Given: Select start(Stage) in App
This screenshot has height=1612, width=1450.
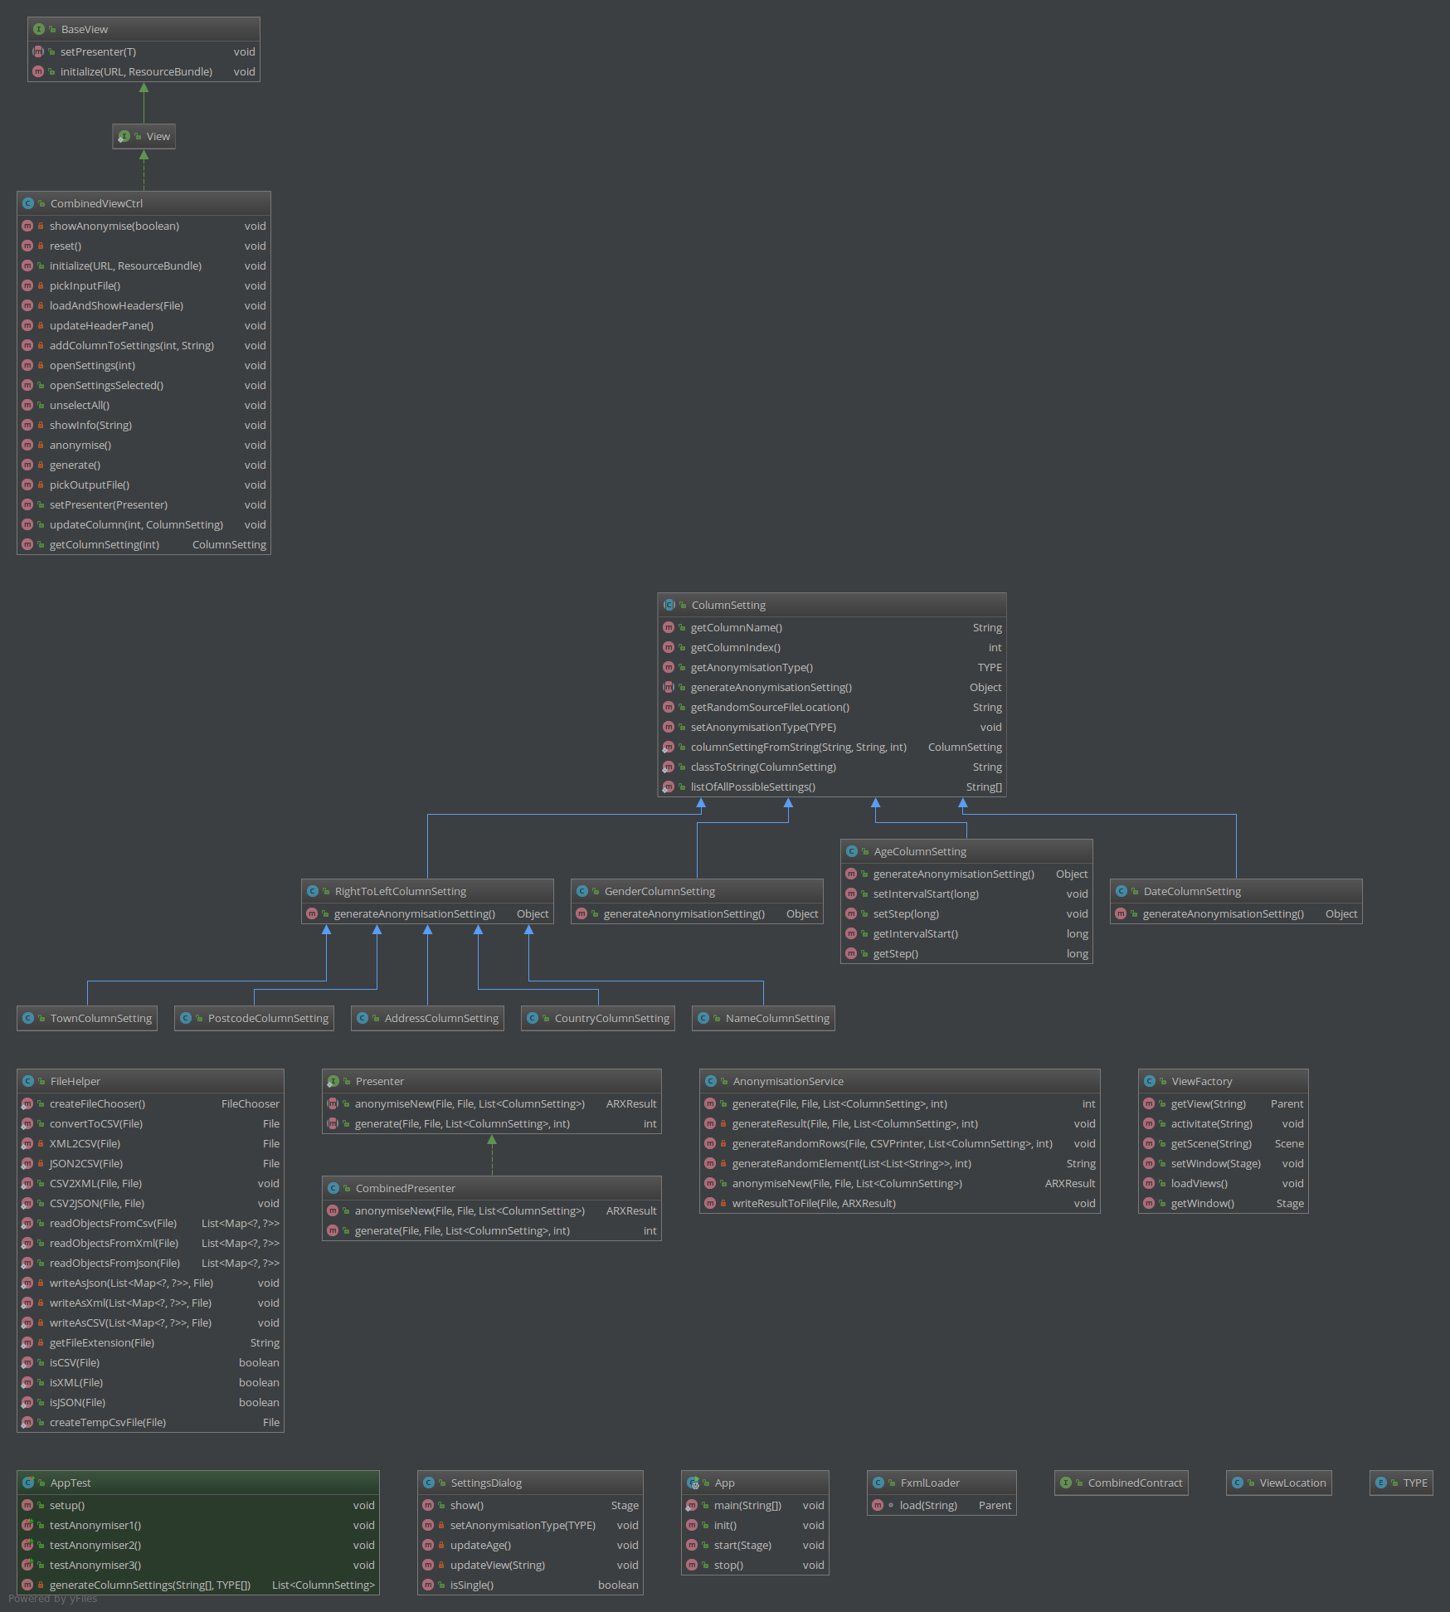Looking at the screenshot, I should (755, 1545).
